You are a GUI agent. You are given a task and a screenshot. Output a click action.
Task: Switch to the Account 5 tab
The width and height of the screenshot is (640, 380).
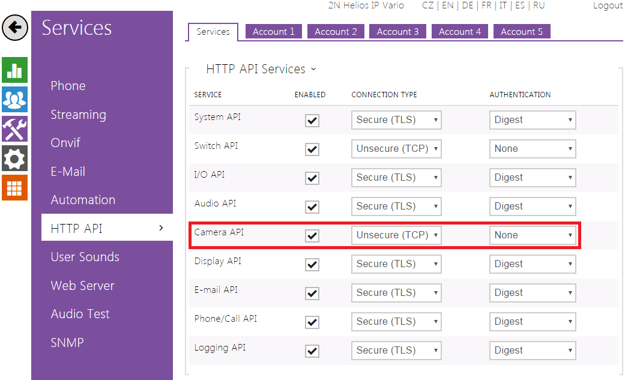click(521, 32)
